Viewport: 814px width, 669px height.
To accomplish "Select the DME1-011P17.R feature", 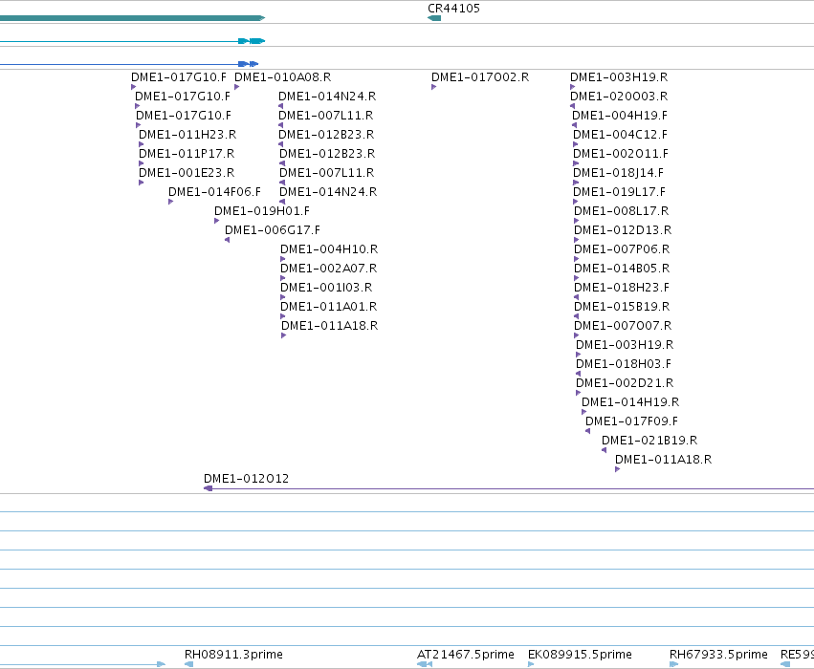I will (187, 154).
